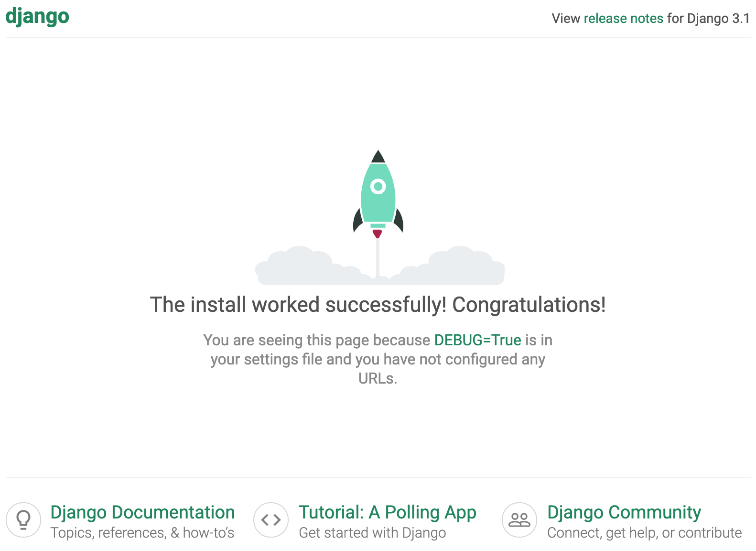Click the people community icon

(x=519, y=519)
